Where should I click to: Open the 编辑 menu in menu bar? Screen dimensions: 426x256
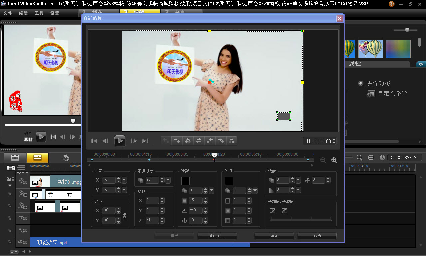click(23, 13)
